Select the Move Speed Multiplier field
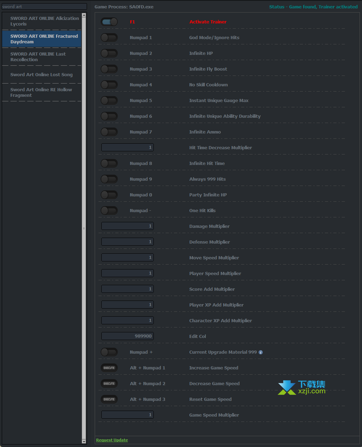Image resolution: width=362 pixels, height=447 pixels. tap(127, 258)
